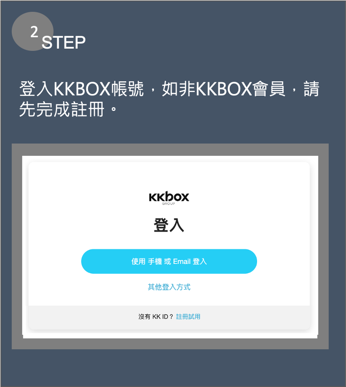
Task: Click the digit 2 inside the step badge
Action: [x=35, y=32]
